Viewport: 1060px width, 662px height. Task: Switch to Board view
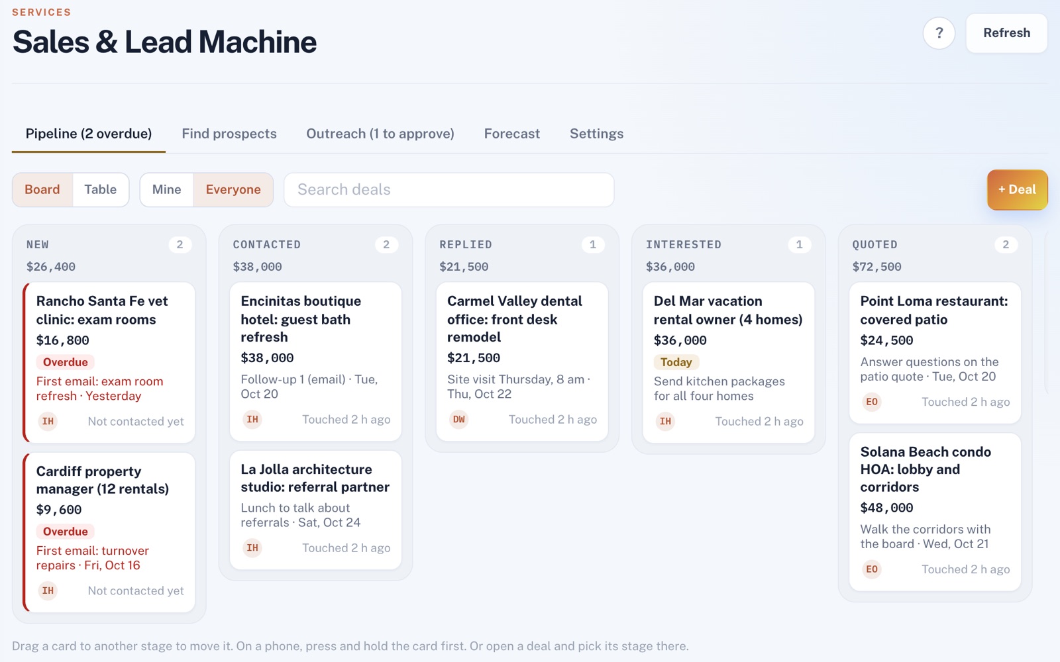click(x=42, y=189)
